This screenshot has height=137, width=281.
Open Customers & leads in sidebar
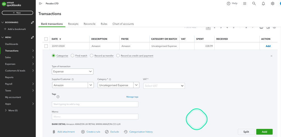15,71
